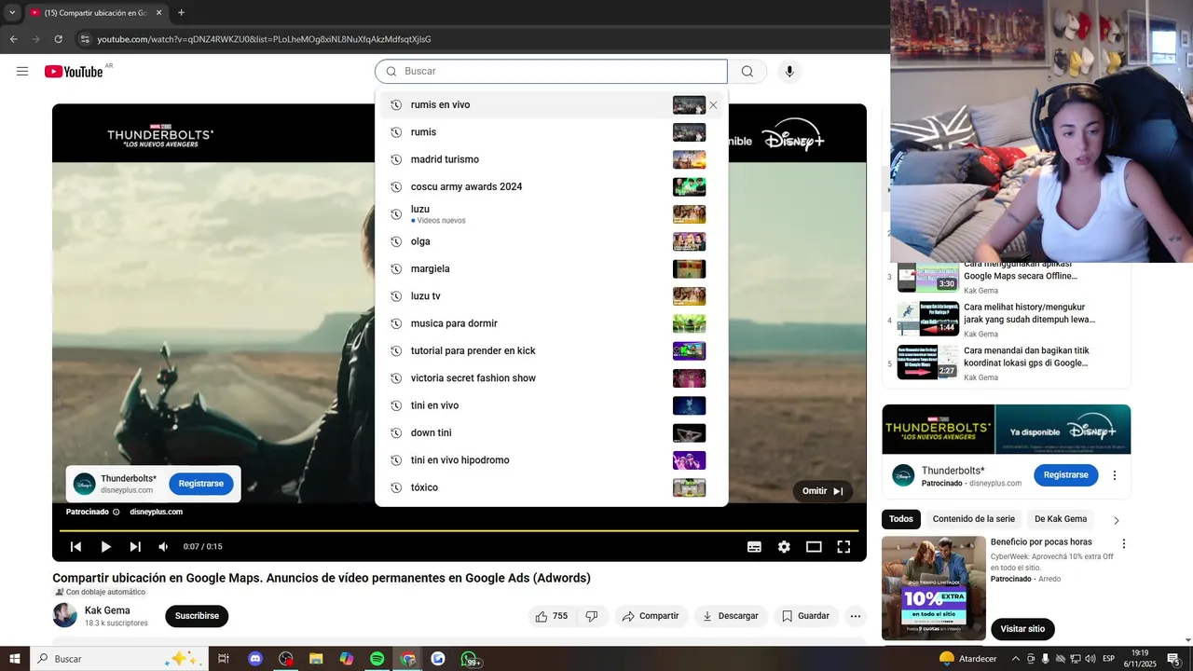Image resolution: width=1193 pixels, height=671 pixels.
Task: Go to the YouTube home logo
Action: [x=74, y=72]
